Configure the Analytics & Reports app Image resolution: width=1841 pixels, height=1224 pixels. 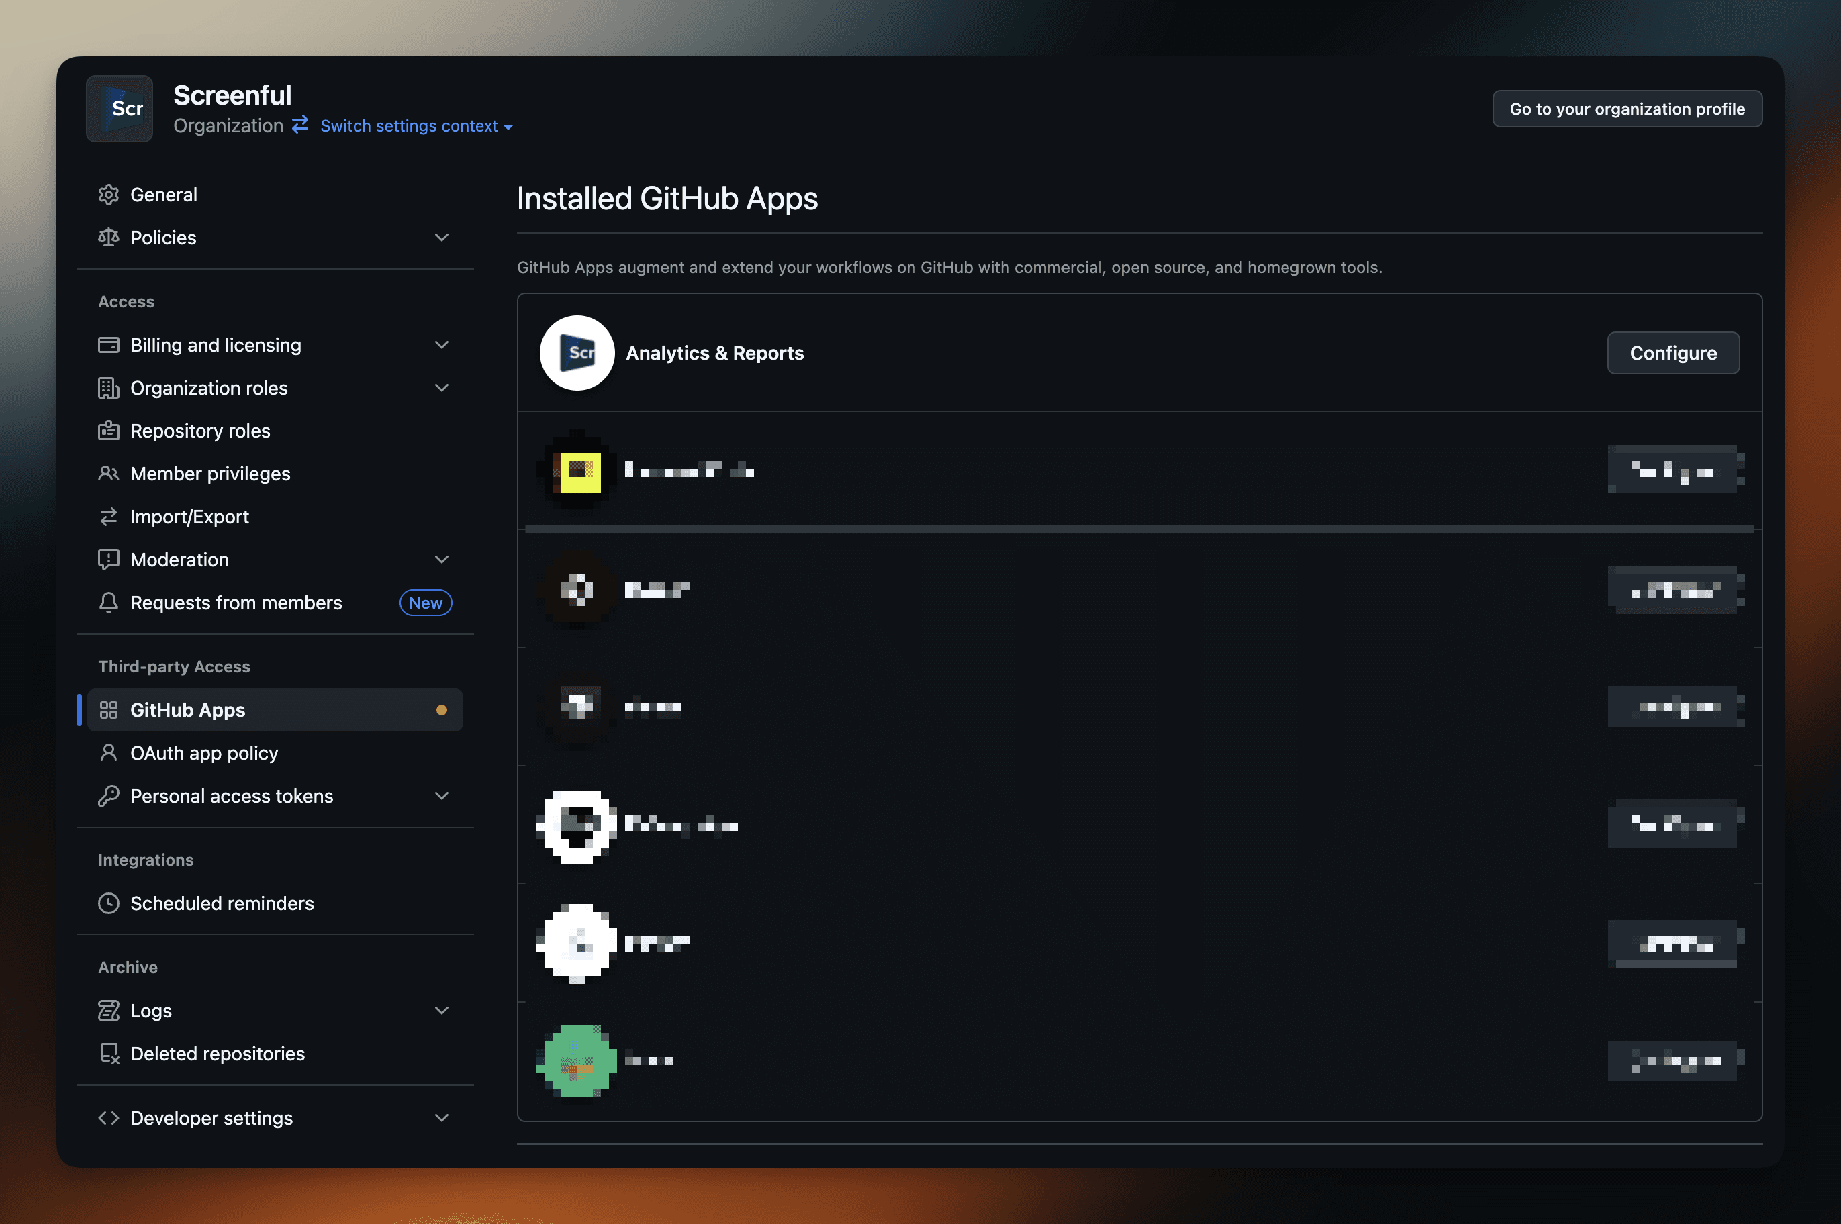1672,353
